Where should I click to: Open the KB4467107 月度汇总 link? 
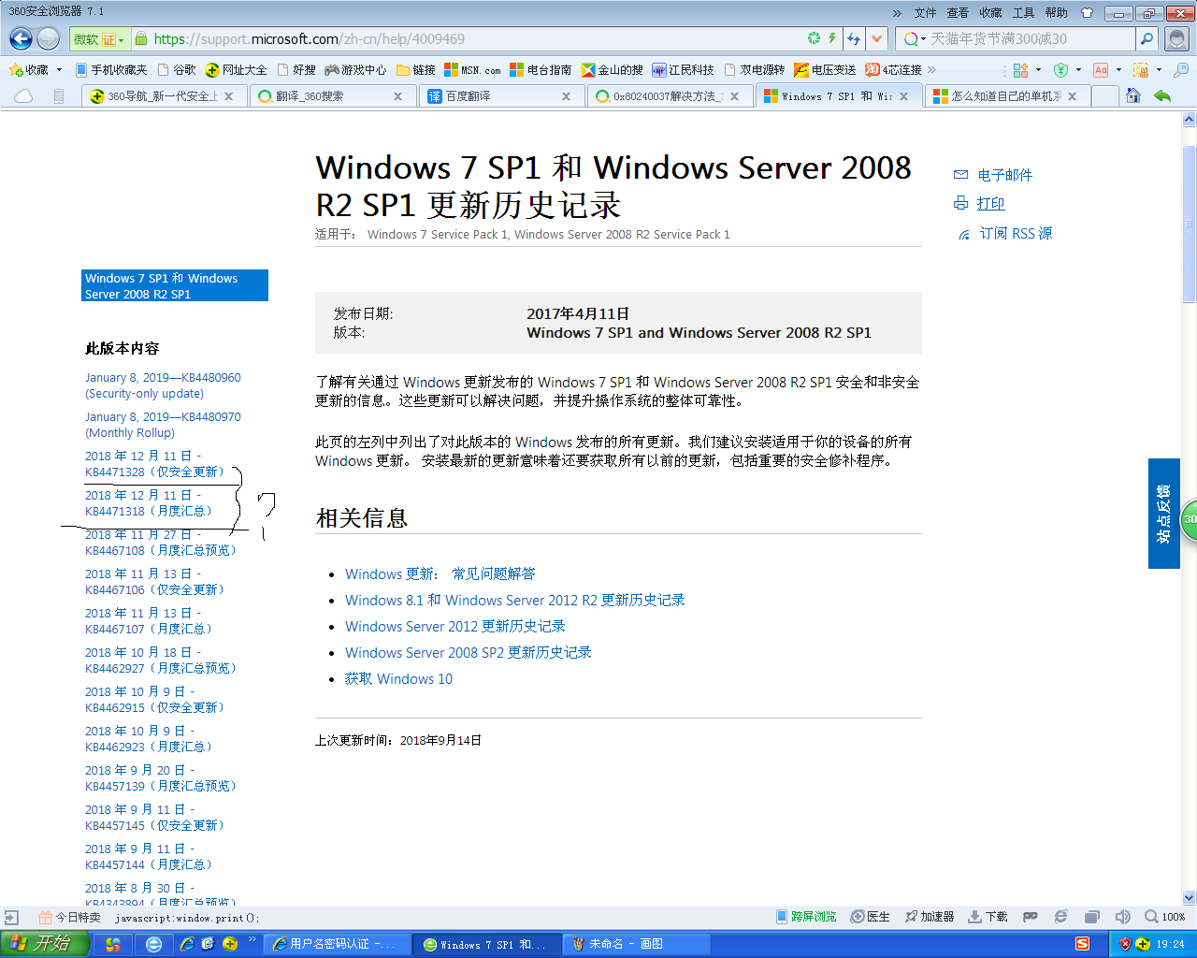pyautogui.click(x=150, y=621)
